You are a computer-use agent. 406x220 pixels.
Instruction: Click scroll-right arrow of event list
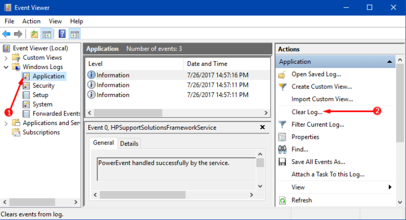point(266,113)
